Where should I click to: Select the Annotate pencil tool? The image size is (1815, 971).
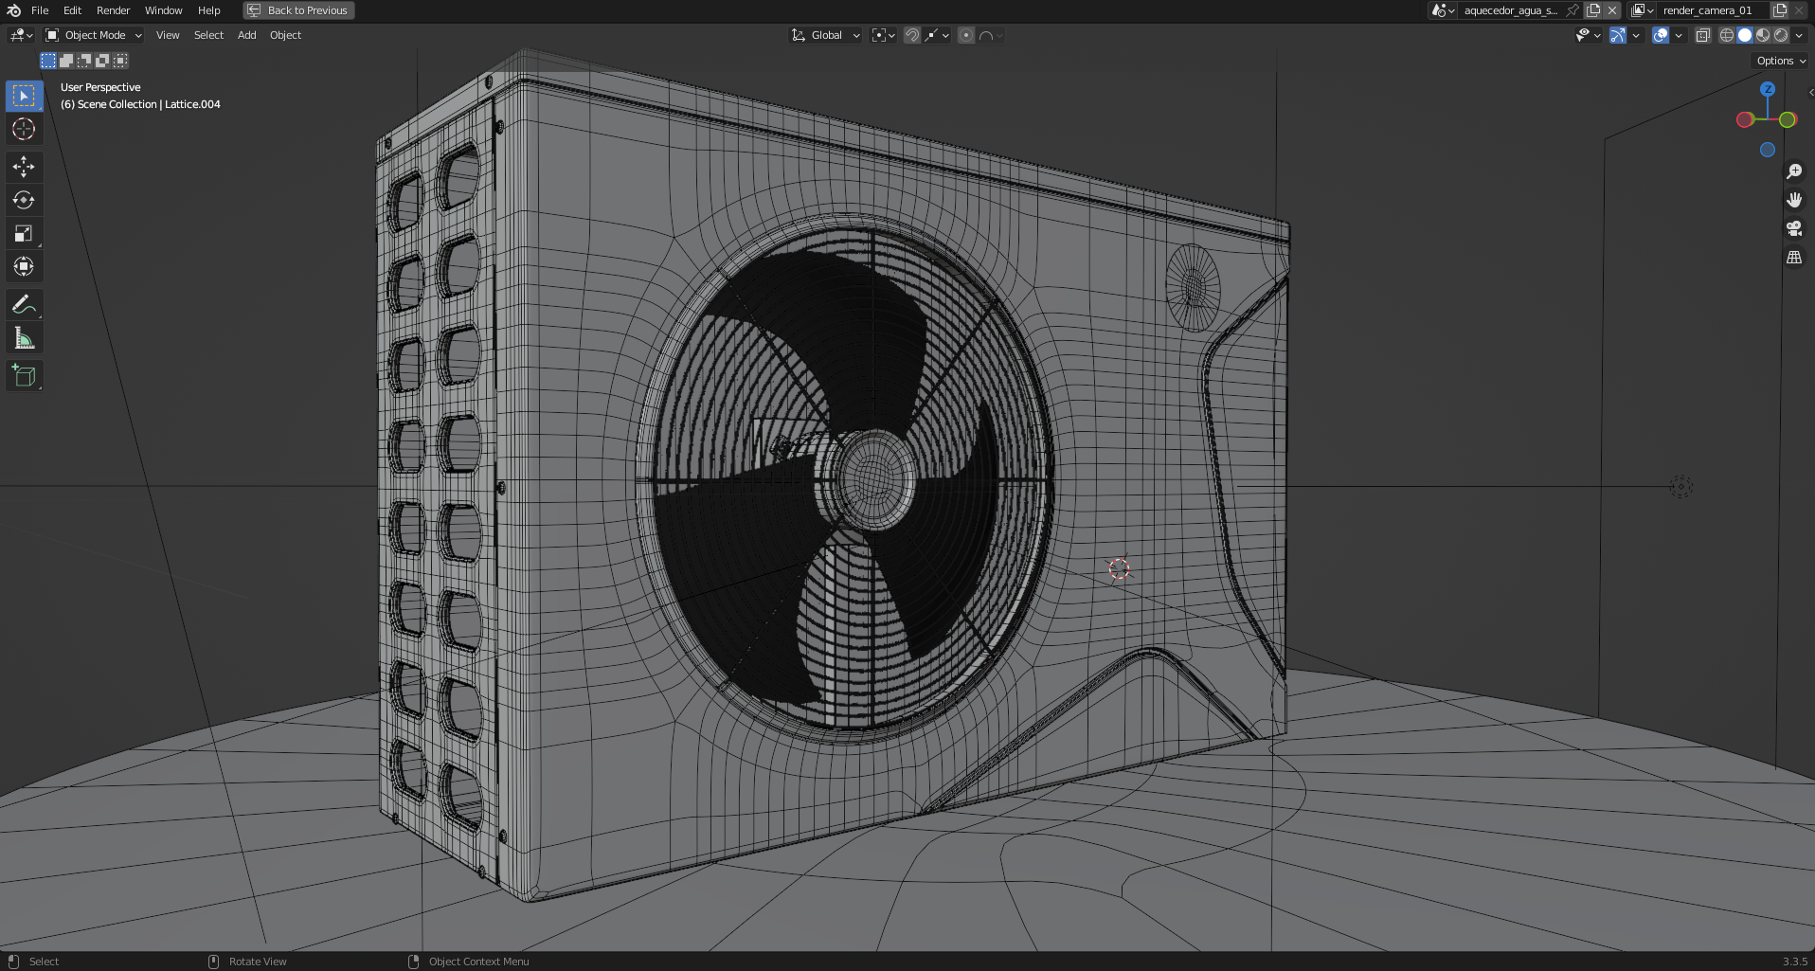tap(24, 304)
